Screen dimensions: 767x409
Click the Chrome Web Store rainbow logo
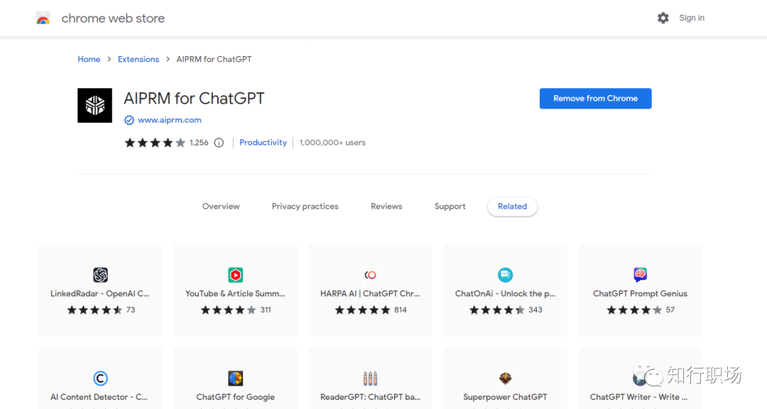tap(43, 18)
